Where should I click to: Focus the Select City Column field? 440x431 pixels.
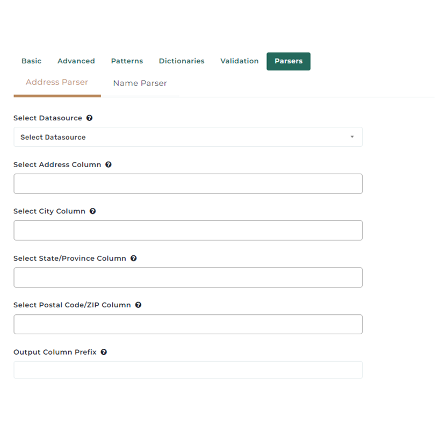tap(187, 231)
